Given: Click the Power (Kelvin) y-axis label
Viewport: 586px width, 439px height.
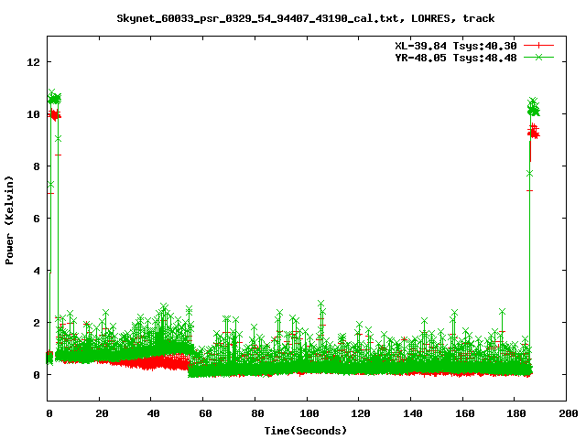Looking at the screenshot, I should [x=9, y=220].
